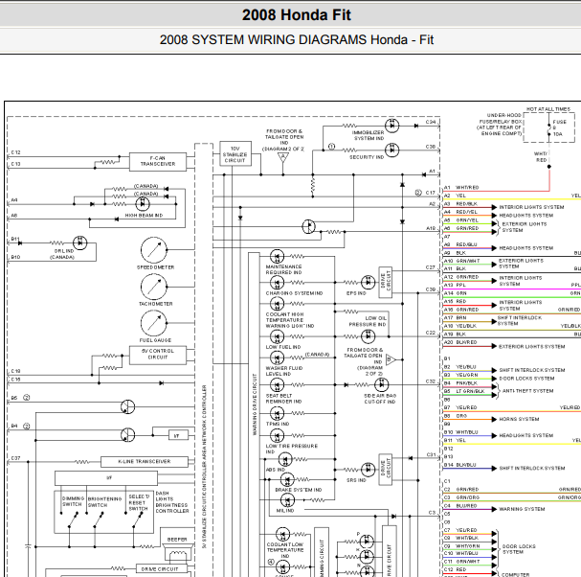The height and width of the screenshot is (577, 581).
Task: Click the transistor symbol on the B4 line
Action: tap(128, 435)
